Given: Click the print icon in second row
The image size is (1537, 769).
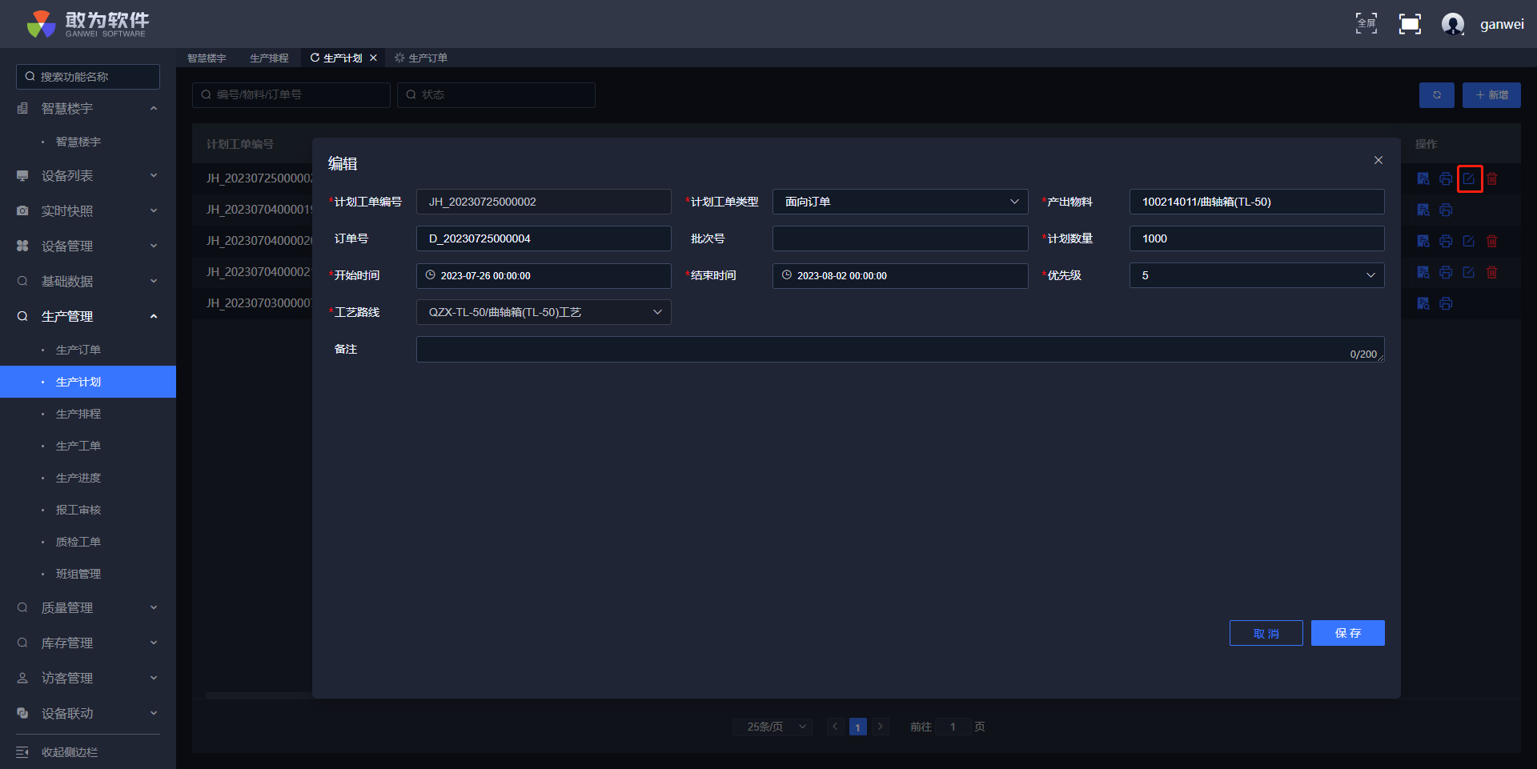Looking at the screenshot, I should tap(1446, 210).
